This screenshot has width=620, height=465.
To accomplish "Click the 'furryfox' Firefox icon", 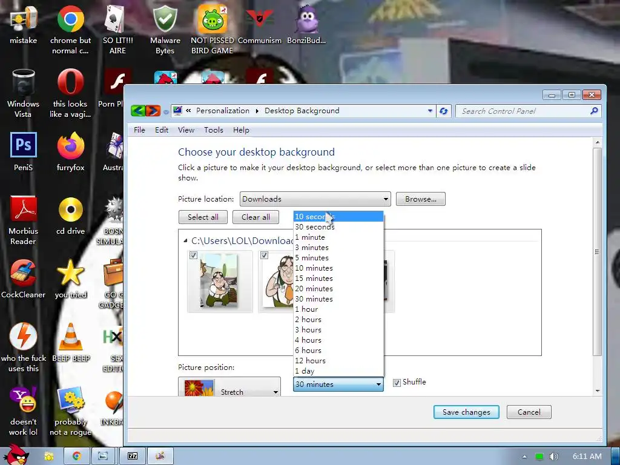I will point(70,151).
